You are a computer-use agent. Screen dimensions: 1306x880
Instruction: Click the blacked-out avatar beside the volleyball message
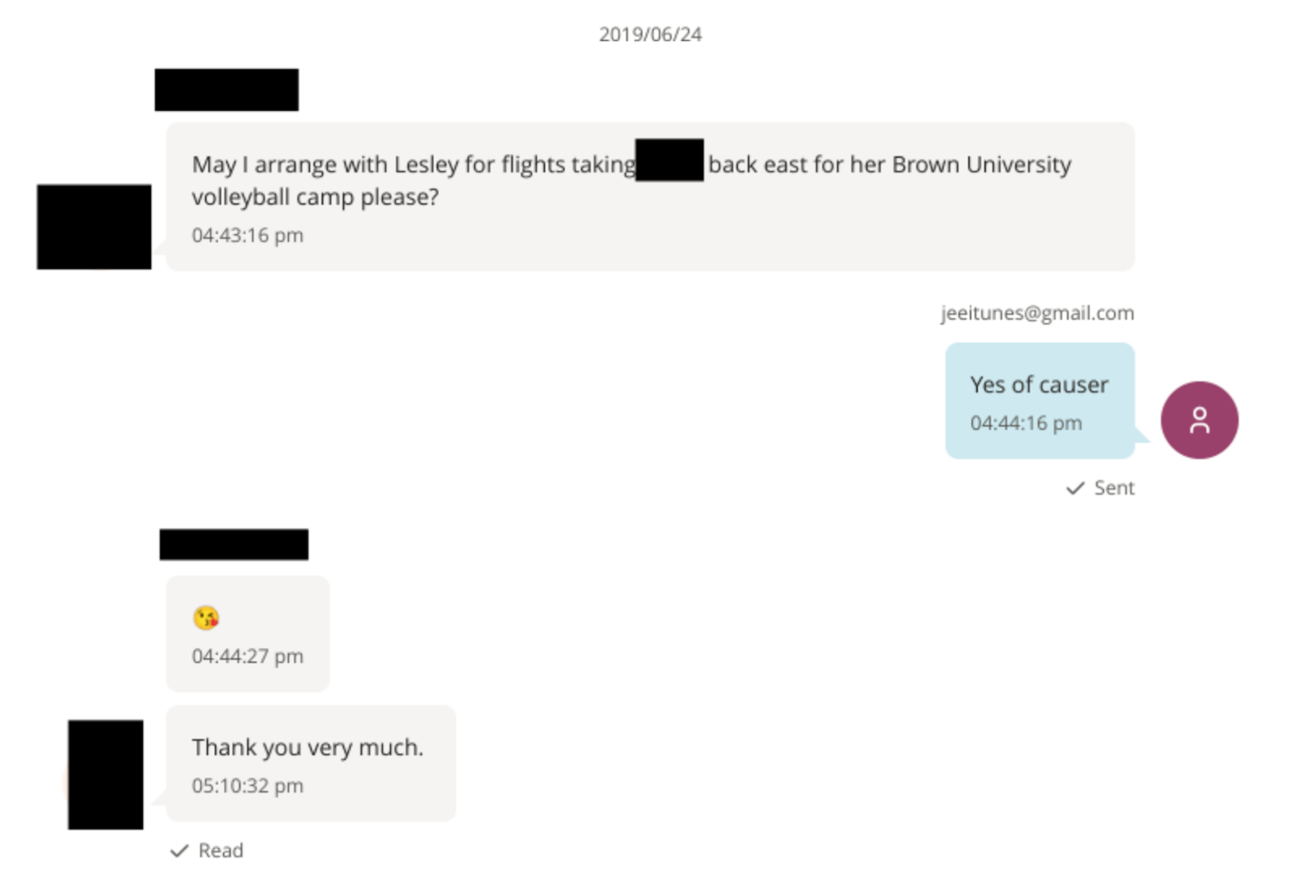(x=94, y=227)
